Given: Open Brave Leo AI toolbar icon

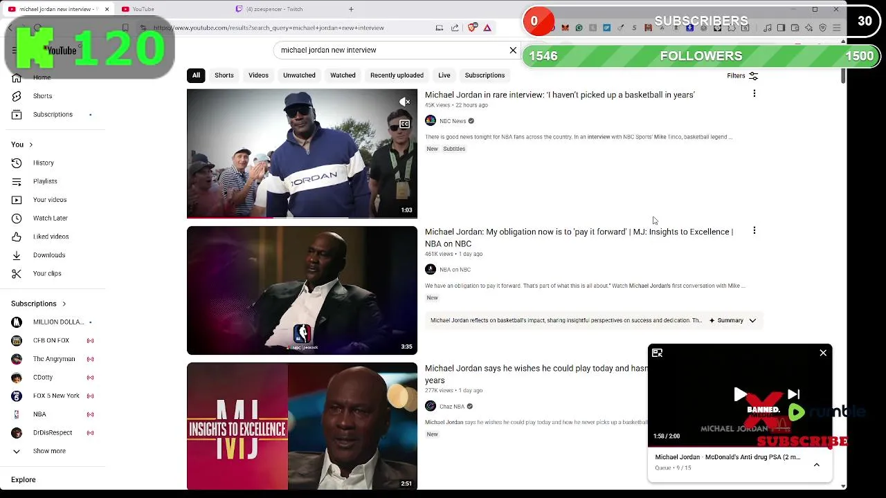Looking at the screenshot, I should [808, 28].
